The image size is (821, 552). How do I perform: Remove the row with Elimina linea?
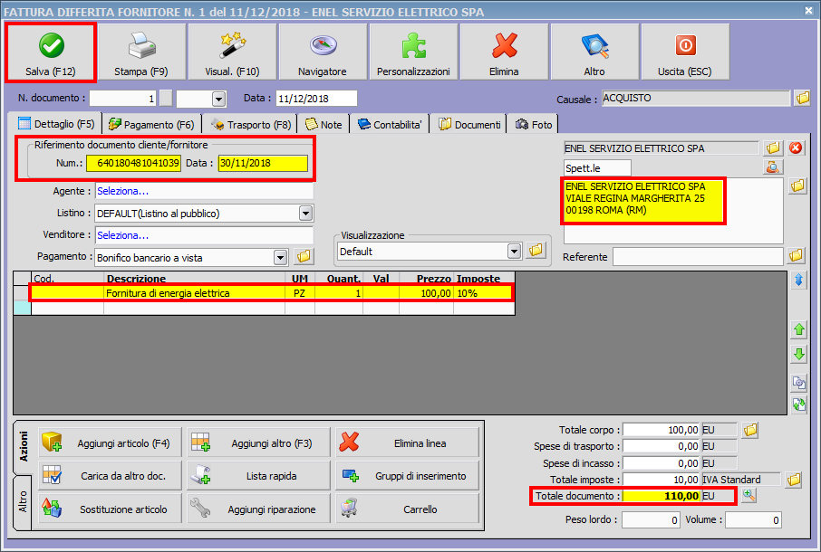pyautogui.click(x=408, y=443)
